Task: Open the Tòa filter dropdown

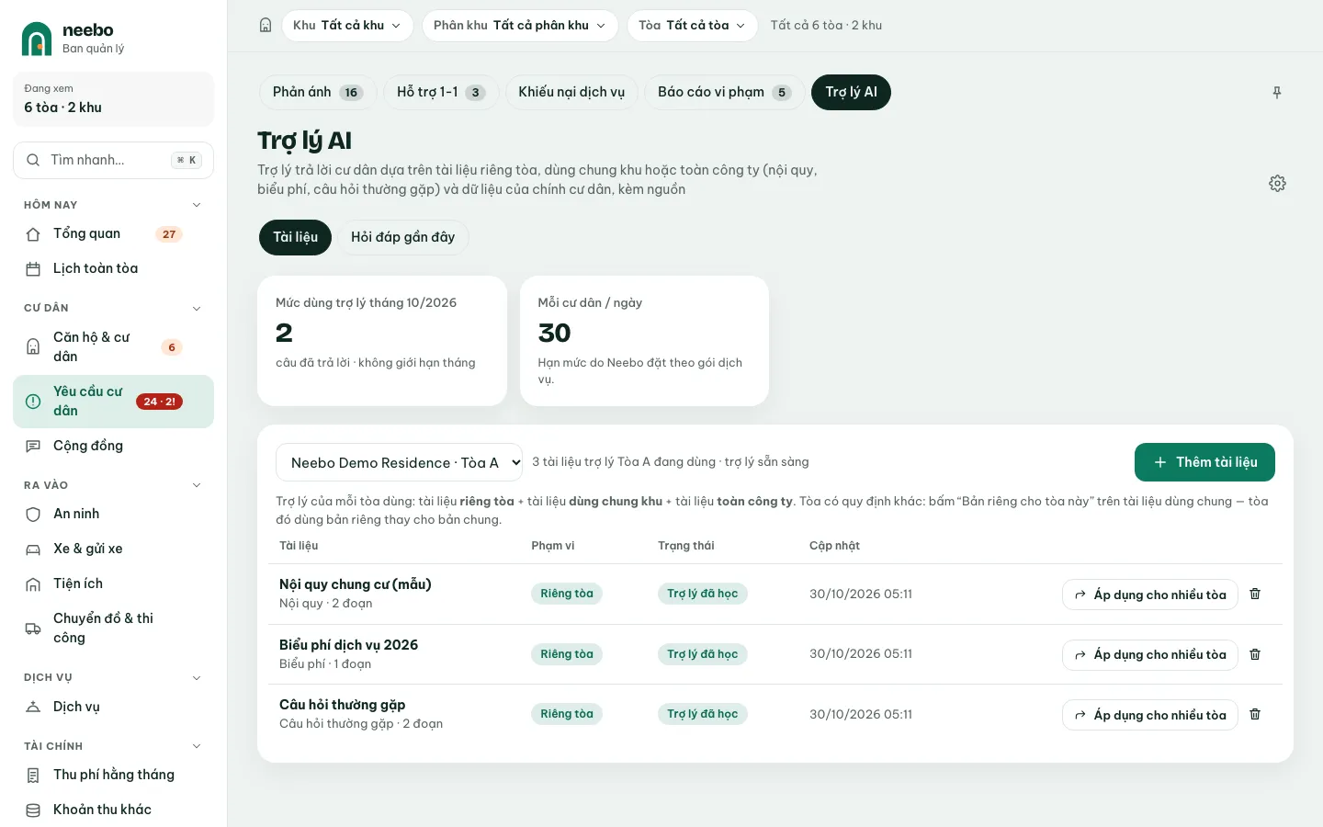Action: click(693, 26)
